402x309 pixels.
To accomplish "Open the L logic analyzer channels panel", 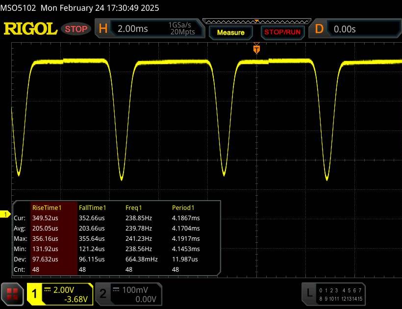I will pos(309,293).
